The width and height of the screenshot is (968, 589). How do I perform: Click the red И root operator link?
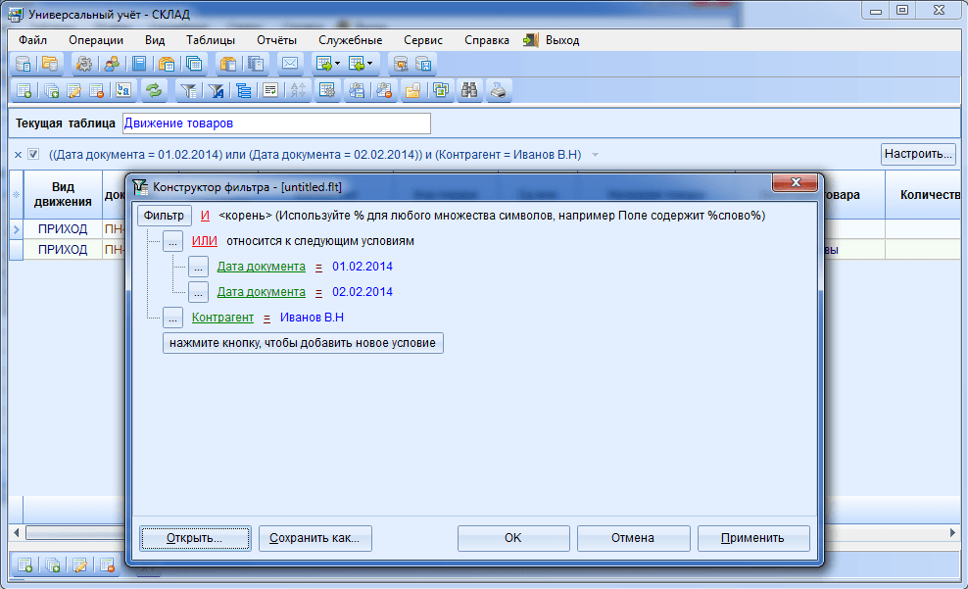[x=205, y=216]
